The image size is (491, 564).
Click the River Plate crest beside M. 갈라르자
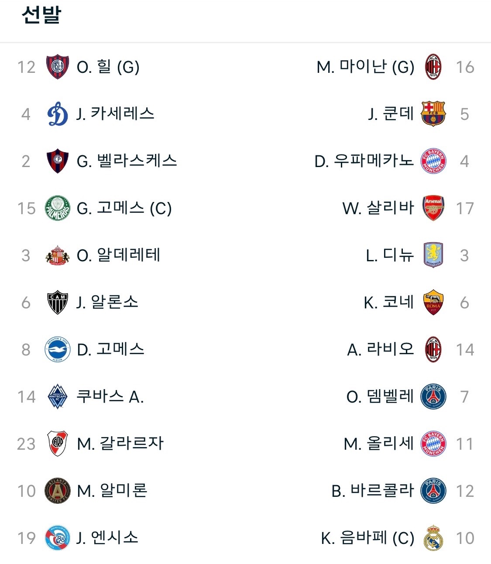tap(58, 444)
